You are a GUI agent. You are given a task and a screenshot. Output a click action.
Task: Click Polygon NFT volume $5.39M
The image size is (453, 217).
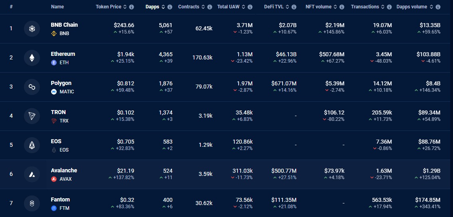pyautogui.click(x=335, y=83)
